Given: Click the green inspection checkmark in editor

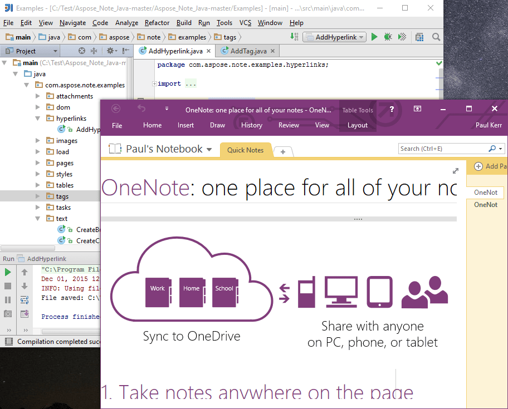Looking at the screenshot, I should click(x=439, y=63).
